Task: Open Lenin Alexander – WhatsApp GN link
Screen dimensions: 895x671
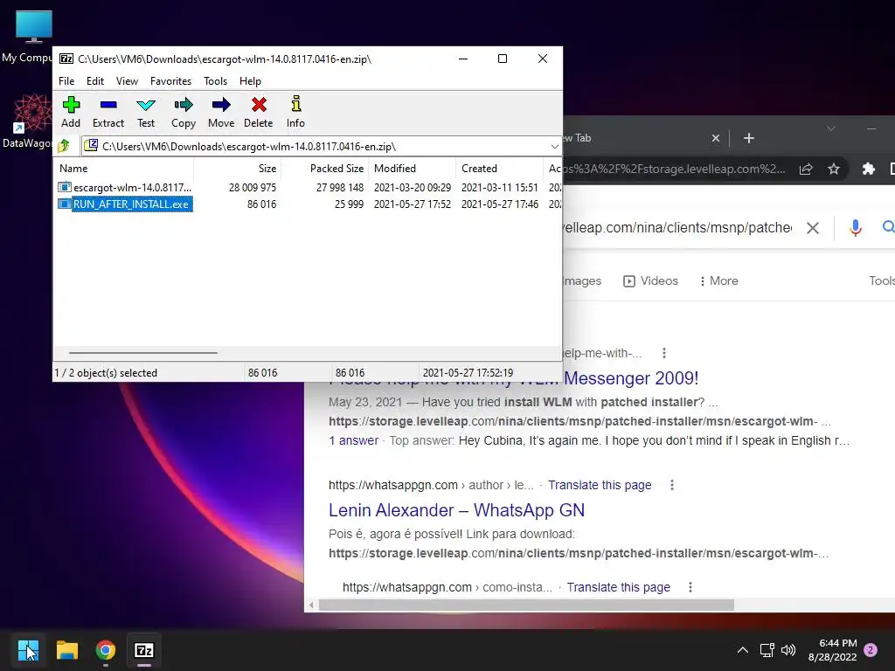Action: click(x=456, y=510)
